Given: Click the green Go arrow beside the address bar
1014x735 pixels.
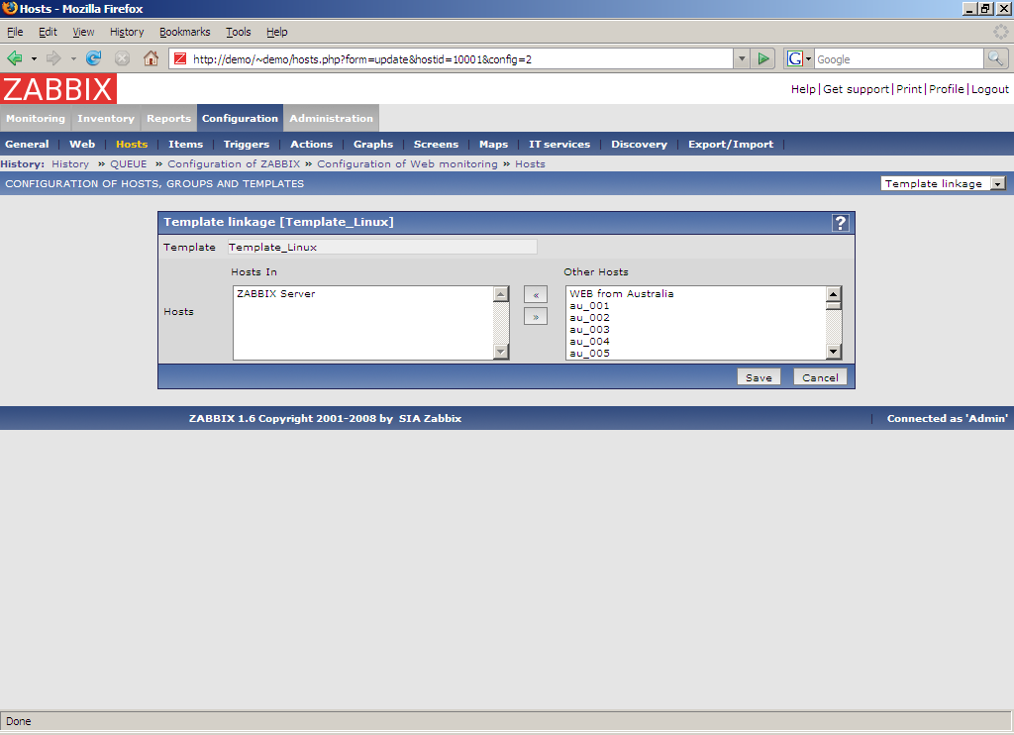Looking at the screenshot, I should pos(763,58).
